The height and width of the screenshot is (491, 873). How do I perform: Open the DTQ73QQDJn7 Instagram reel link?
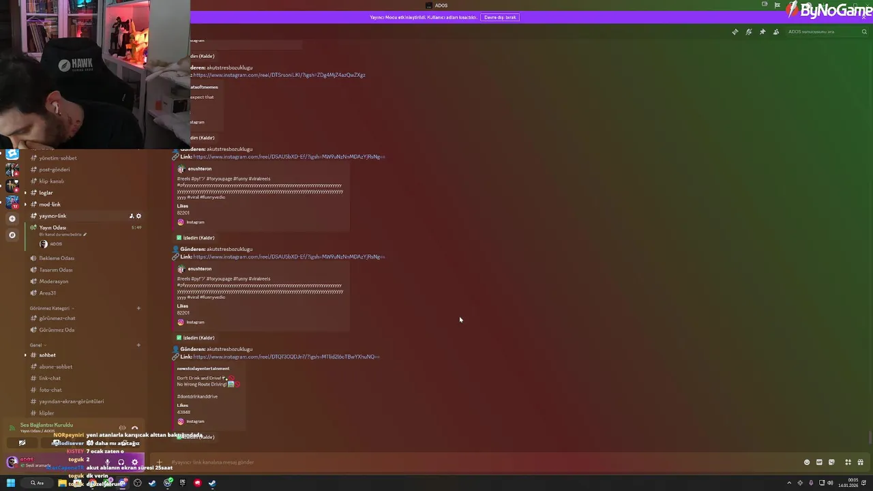[286, 357]
